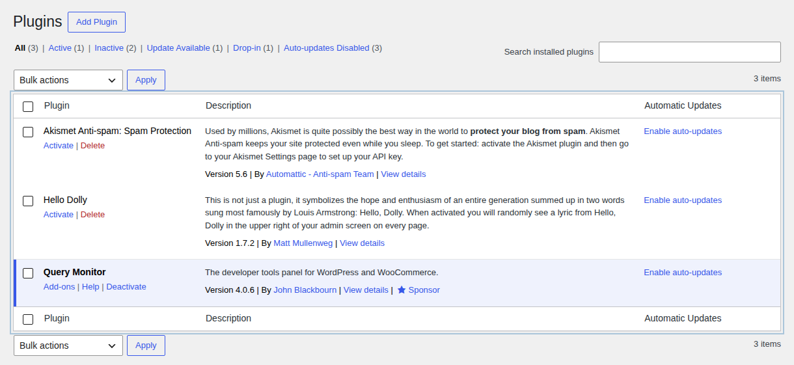Activate the Hello Dolly plugin
The height and width of the screenshot is (365, 794).
pyautogui.click(x=59, y=215)
